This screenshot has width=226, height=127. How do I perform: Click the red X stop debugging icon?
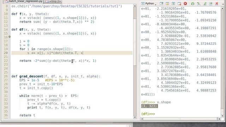tap(216, 4)
